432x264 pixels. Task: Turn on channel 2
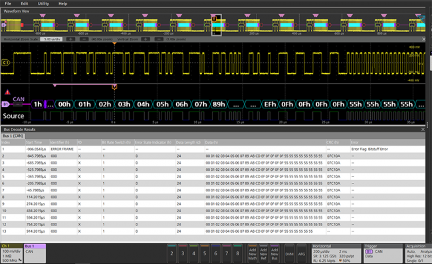[171, 253]
